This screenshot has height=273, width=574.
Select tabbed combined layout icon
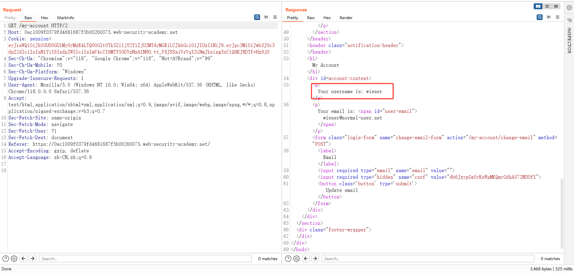click(x=556, y=6)
